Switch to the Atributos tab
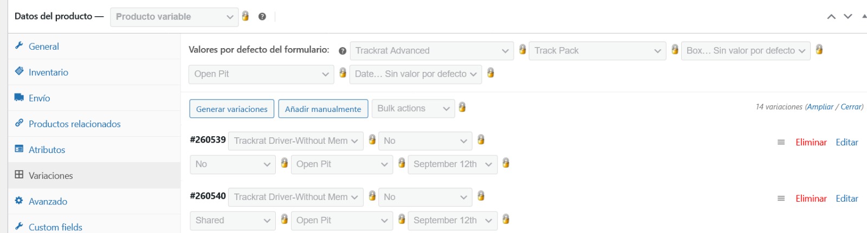Screen dimensions: 867x233 point(47,150)
